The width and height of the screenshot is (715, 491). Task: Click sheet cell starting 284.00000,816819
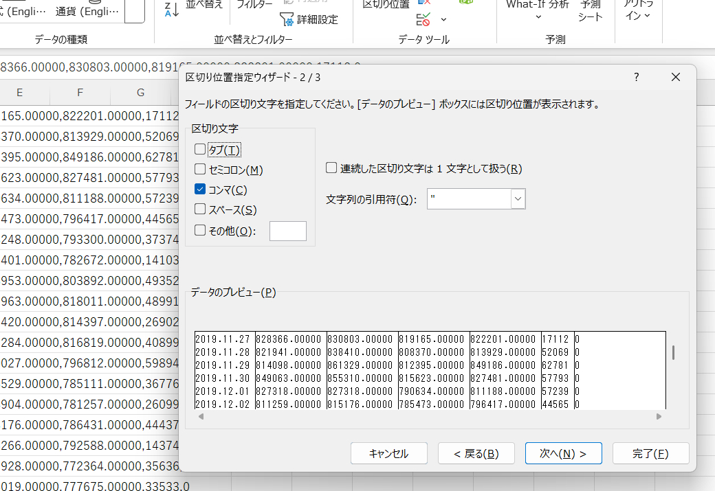click(x=90, y=343)
